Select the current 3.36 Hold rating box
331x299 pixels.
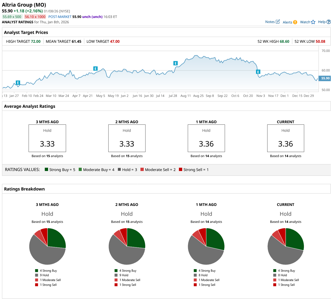285,138
